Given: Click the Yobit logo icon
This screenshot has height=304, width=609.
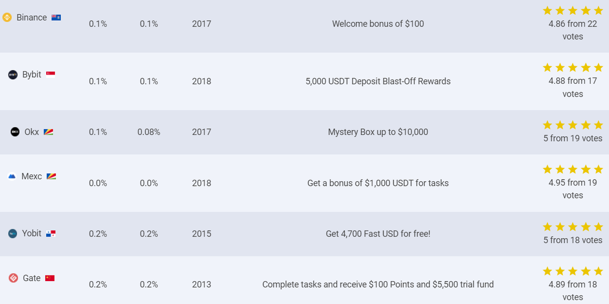Looking at the screenshot, I should tap(13, 234).
